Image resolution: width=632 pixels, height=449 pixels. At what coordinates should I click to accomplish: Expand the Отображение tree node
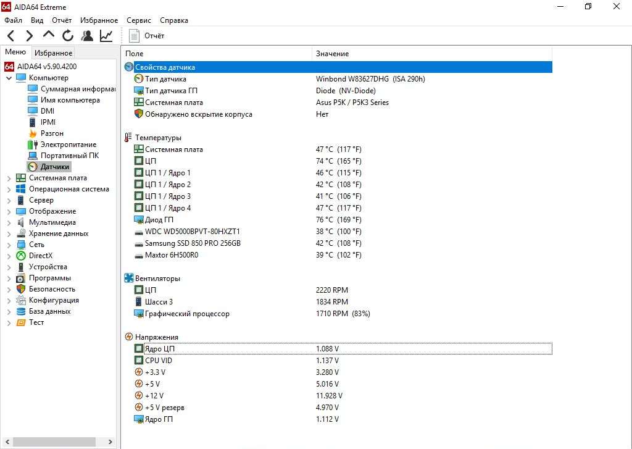click(x=9, y=211)
